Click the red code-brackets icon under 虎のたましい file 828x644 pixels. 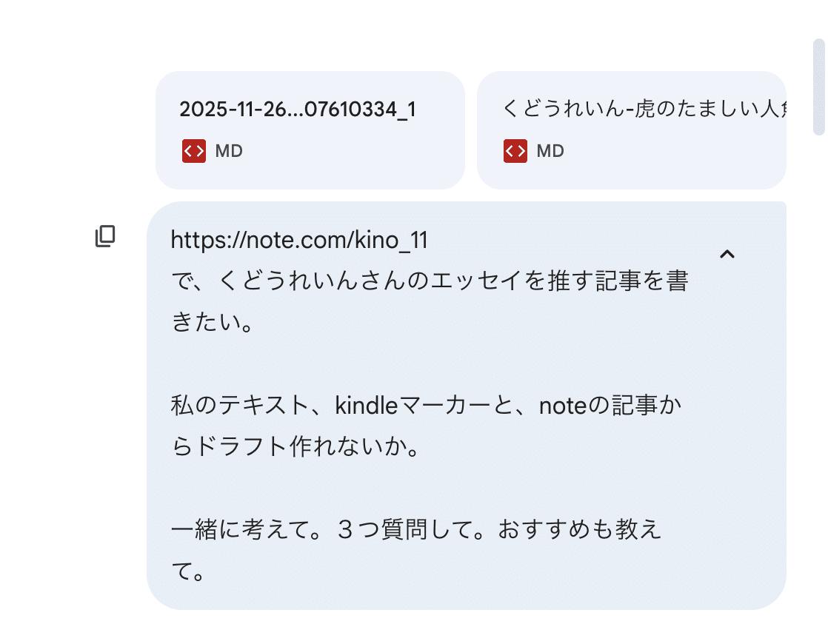tap(515, 151)
